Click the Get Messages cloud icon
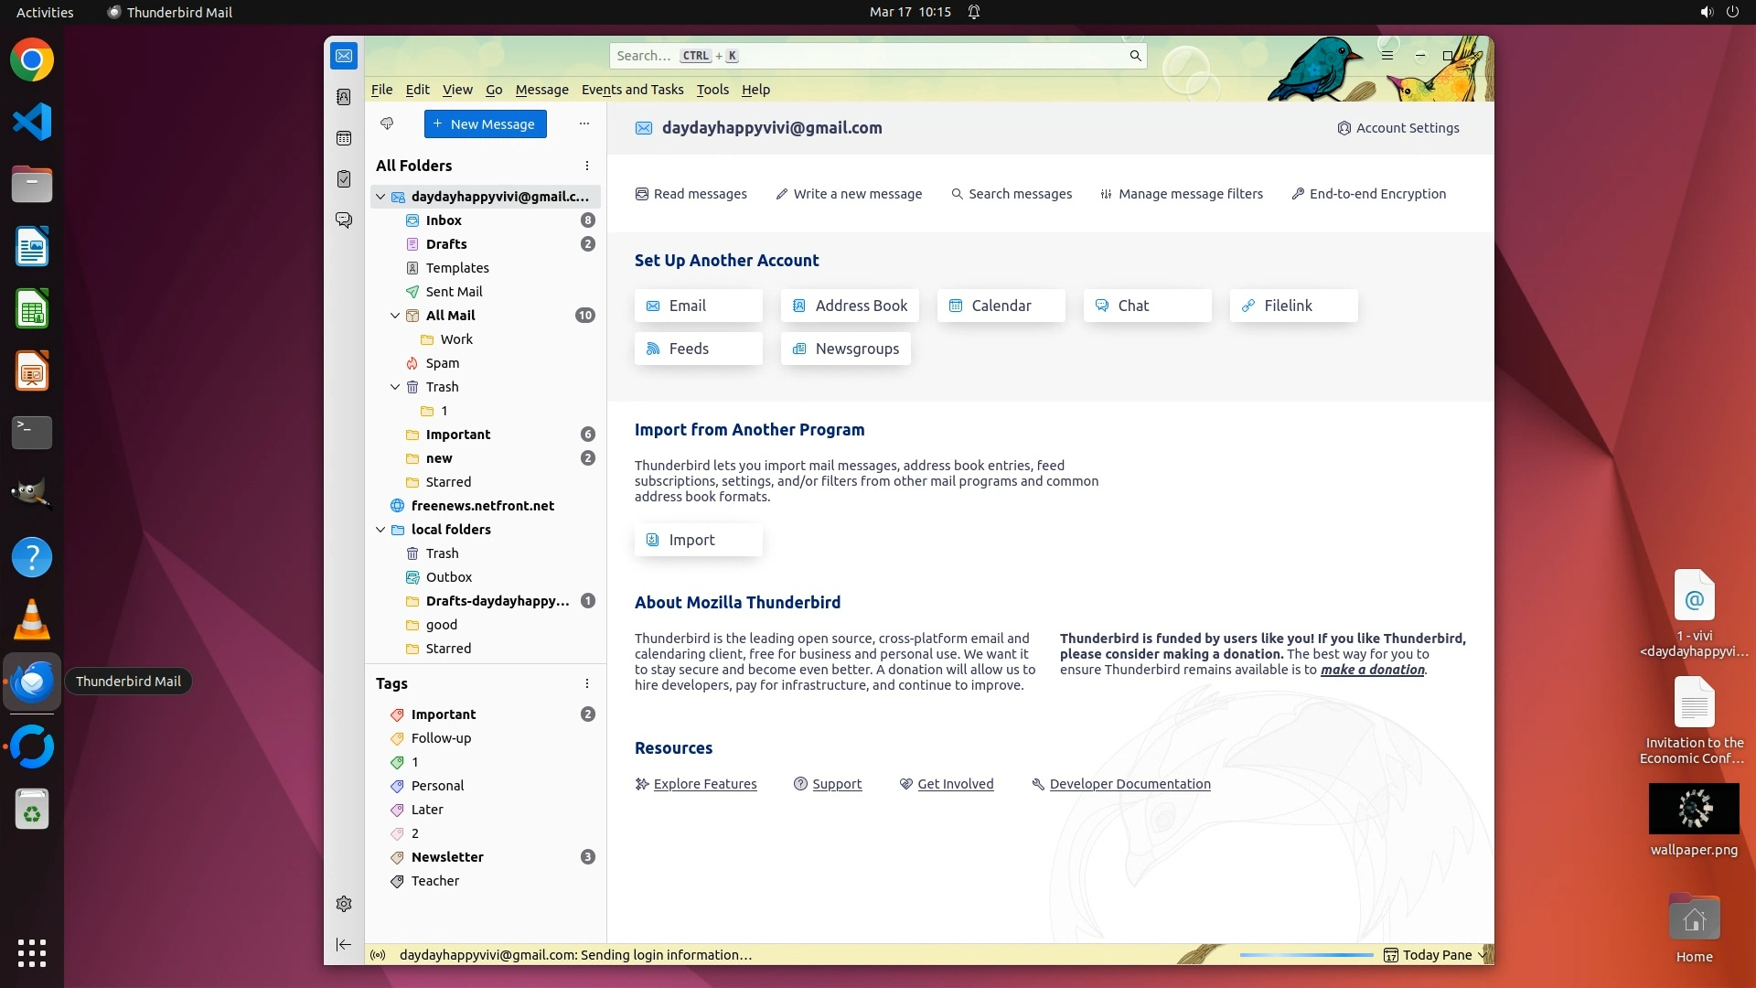 (x=387, y=123)
